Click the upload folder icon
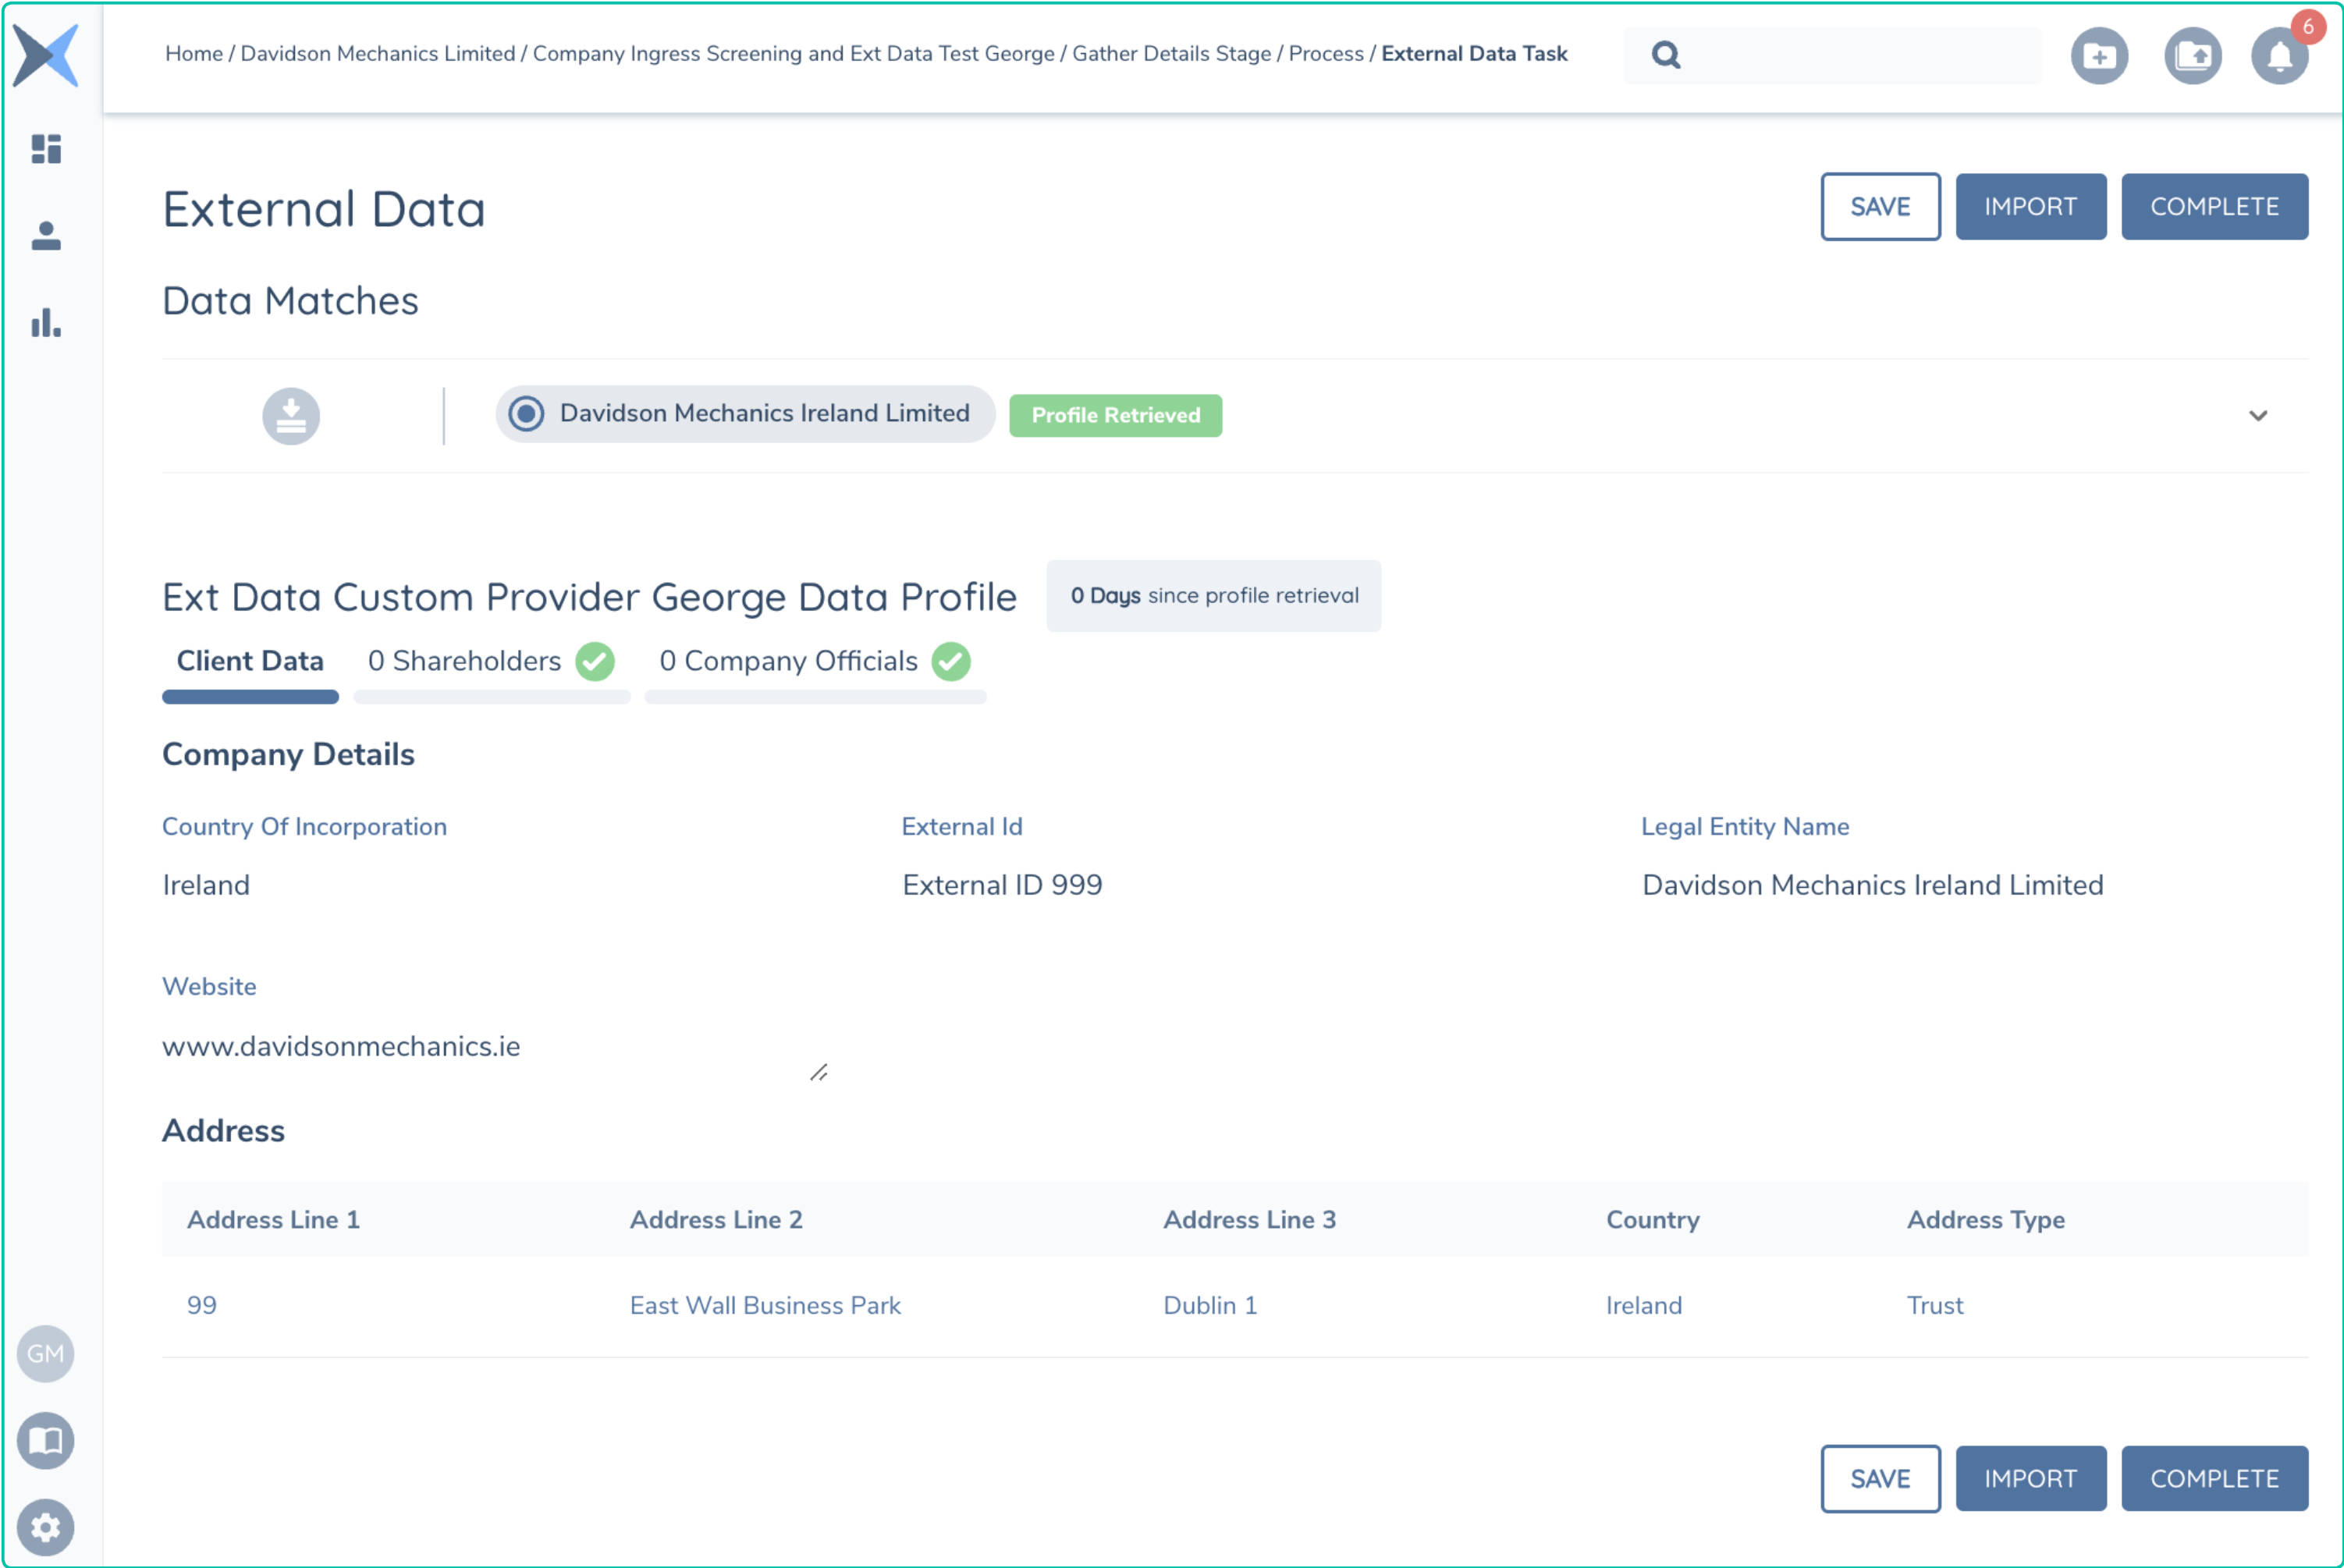Viewport: 2344px width, 1568px height. click(2192, 56)
